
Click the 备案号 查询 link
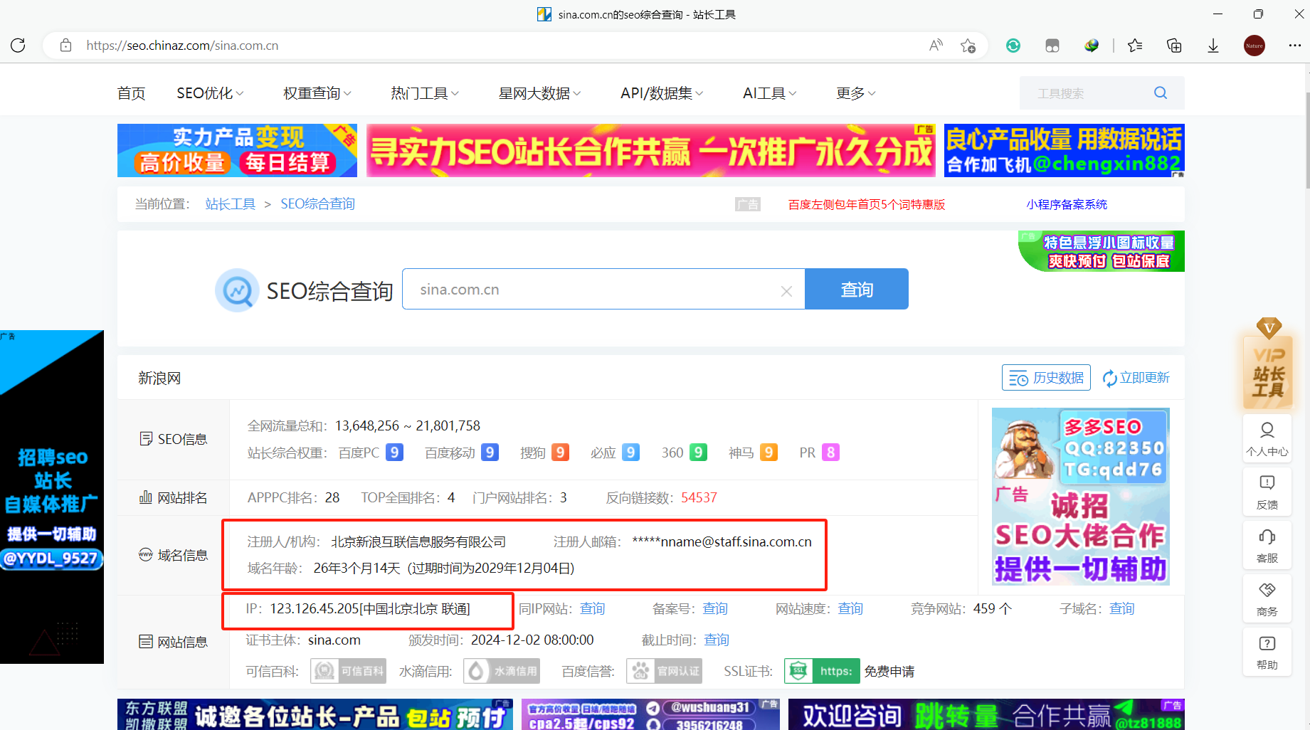point(715,609)
